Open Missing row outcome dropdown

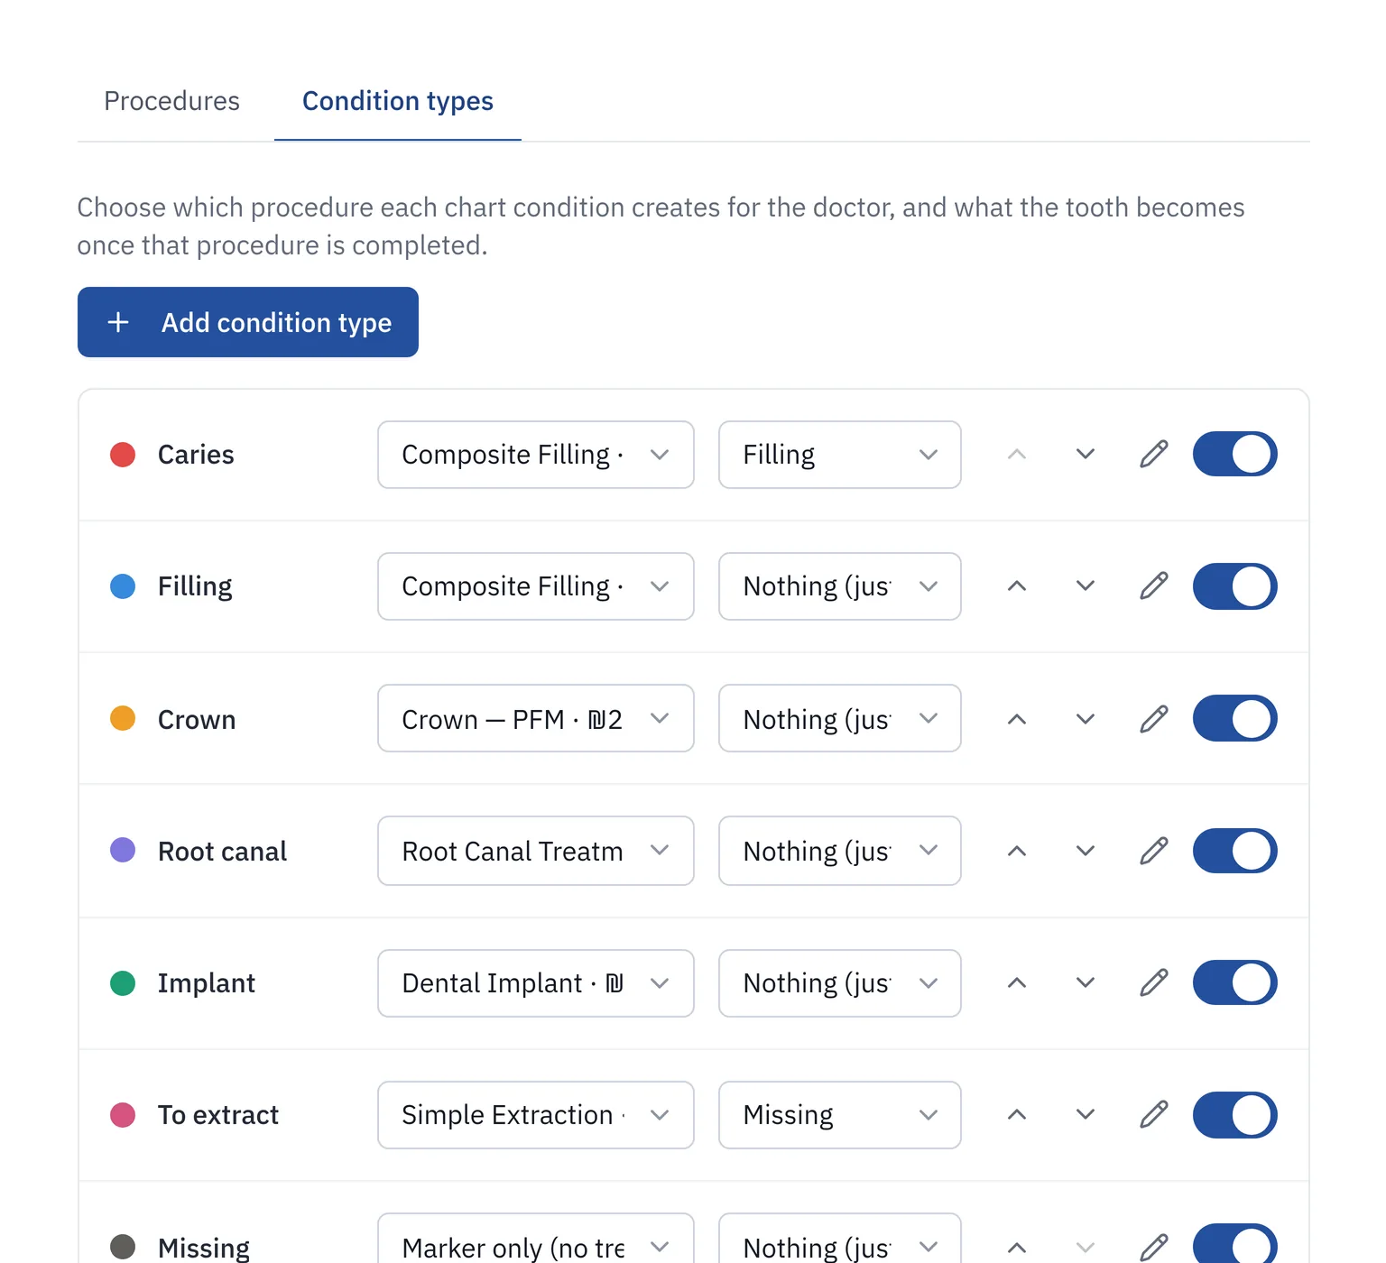click(x=840, y=1239)
